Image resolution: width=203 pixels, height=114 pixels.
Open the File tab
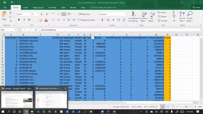pyautogui.click(x=5, y=8)
